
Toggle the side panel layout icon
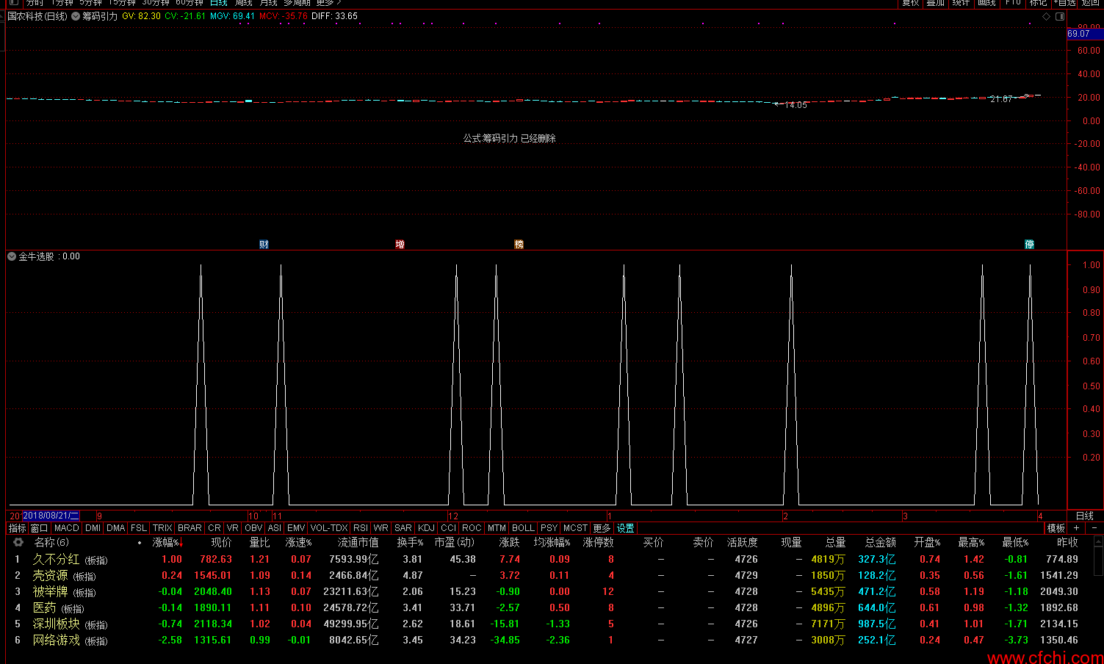click(x=1060, y=16)
